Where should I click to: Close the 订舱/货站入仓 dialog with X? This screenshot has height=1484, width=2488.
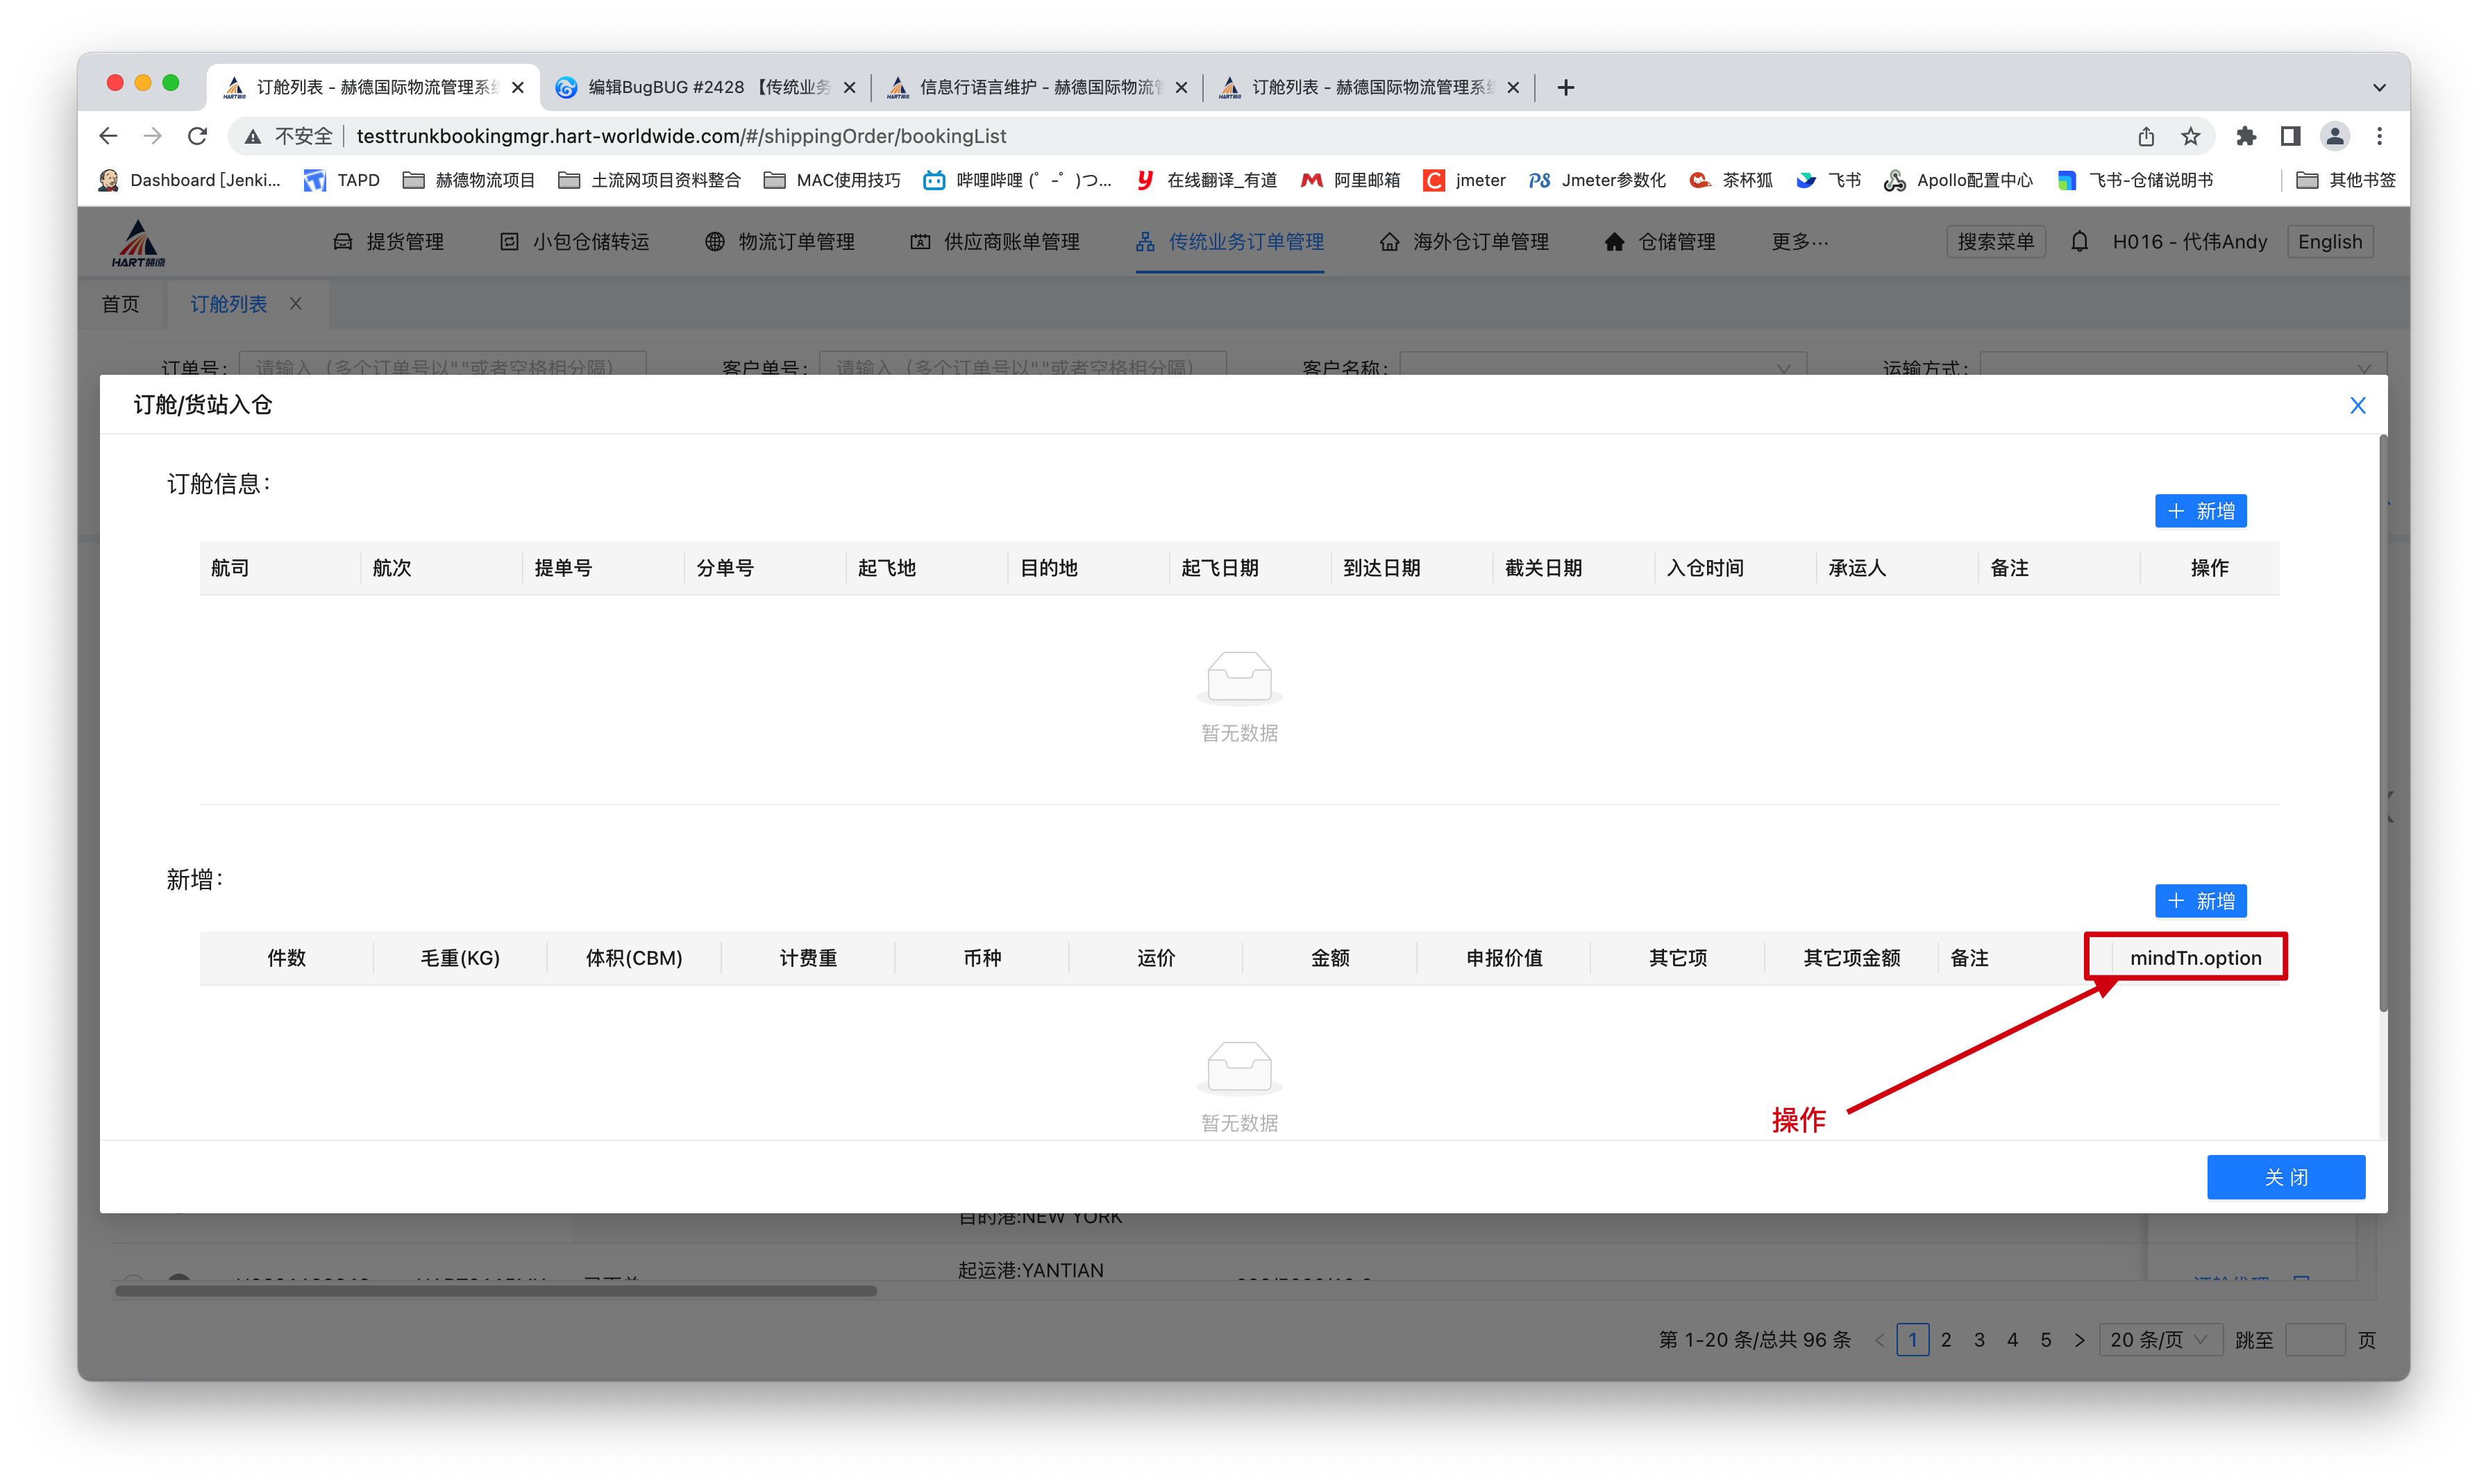pos(2357,405)
